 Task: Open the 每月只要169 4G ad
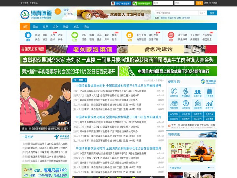pyautogui.click(x=45, y=171)
